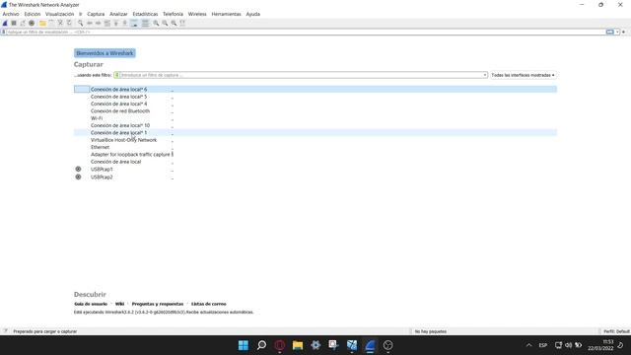
Task: Jump to the first packet
Action: point(116,23)
